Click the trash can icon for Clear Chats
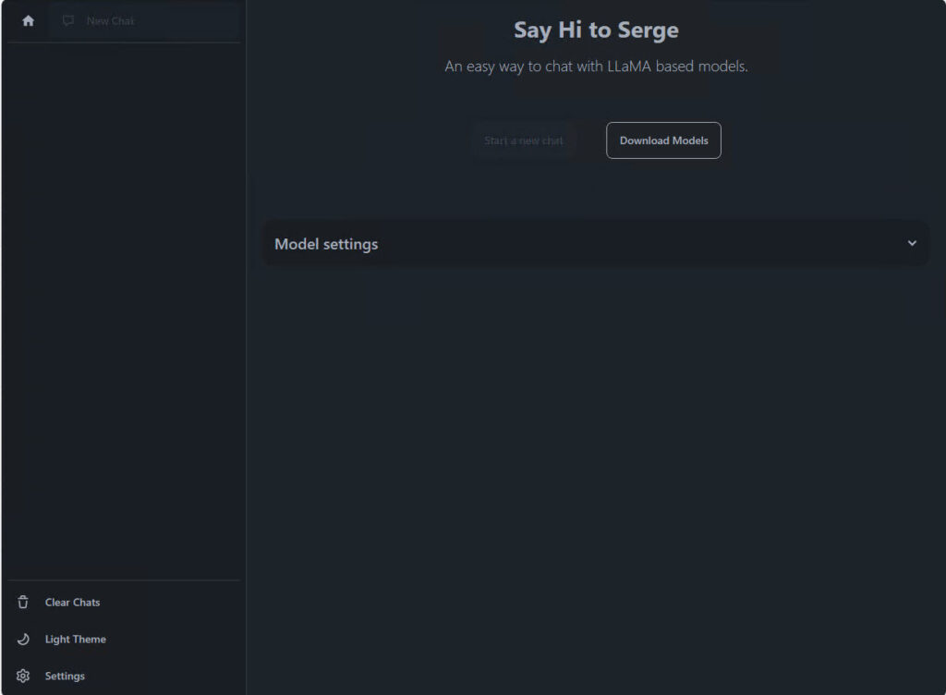946x695 pixels. 23,602
